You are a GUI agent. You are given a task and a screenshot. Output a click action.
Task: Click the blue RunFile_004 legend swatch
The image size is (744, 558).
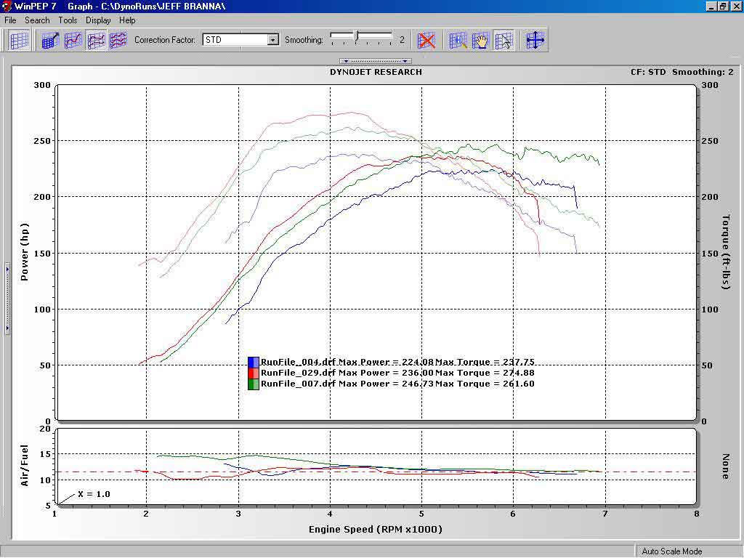[x=254, y=362]
